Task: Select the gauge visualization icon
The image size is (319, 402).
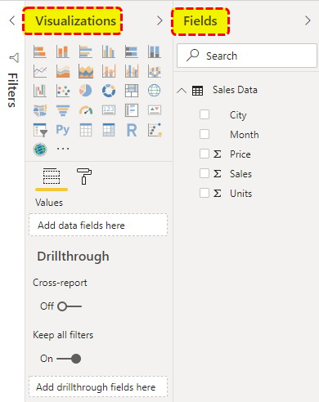Action: pyautogui.click(x=86, y=110)
